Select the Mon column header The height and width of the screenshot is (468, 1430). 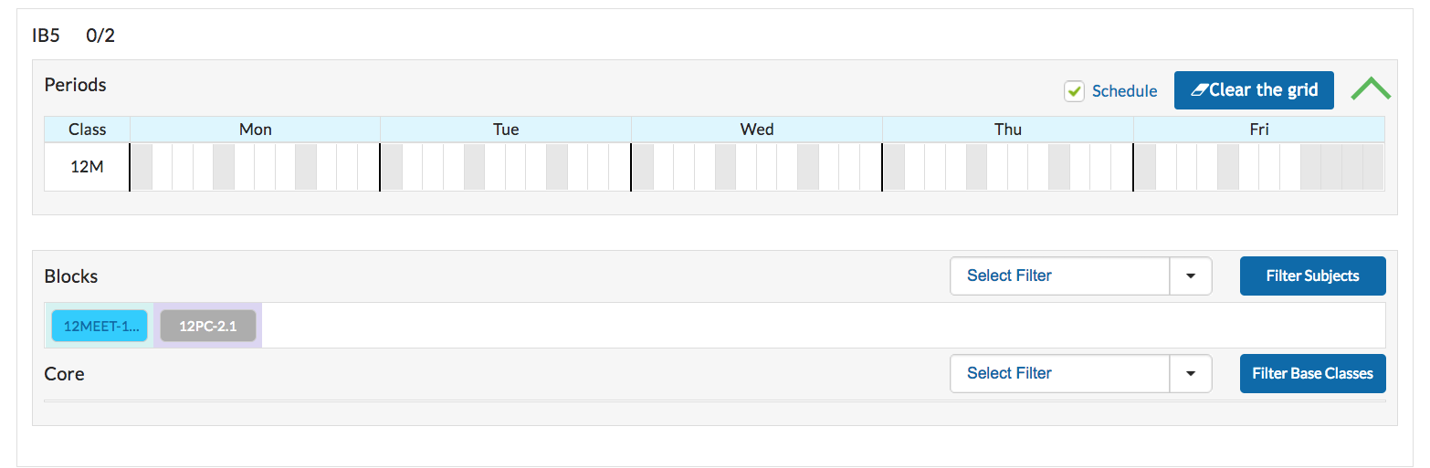[x=256, y=130]
